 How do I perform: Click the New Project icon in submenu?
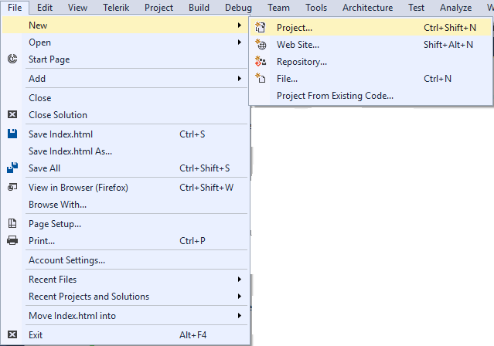pyautogui.click(x=261, y=27)
